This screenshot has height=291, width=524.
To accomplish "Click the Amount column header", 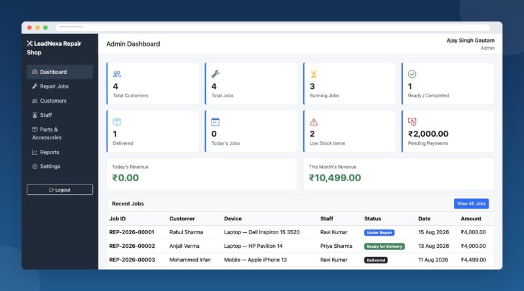I will [471, 218].
